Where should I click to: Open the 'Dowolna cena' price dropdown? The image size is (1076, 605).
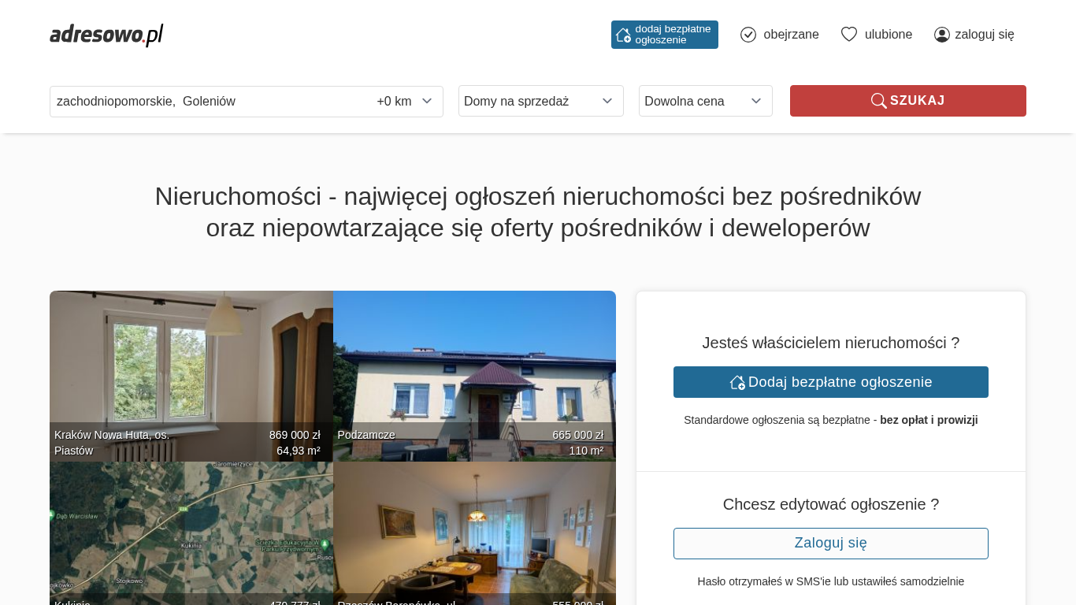tap(706, 101)
